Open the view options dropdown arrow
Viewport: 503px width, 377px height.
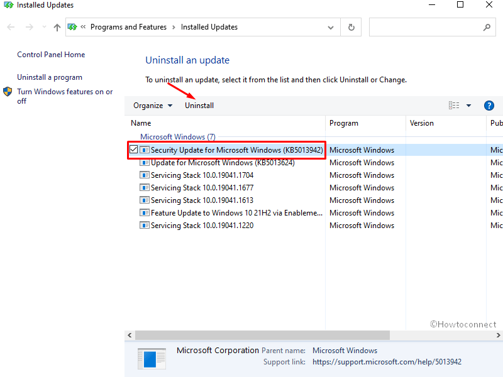pos(467,105)
